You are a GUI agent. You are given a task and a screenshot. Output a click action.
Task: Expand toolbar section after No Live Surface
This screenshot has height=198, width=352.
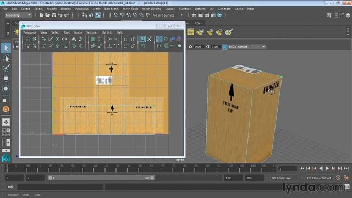pos(182,15)
